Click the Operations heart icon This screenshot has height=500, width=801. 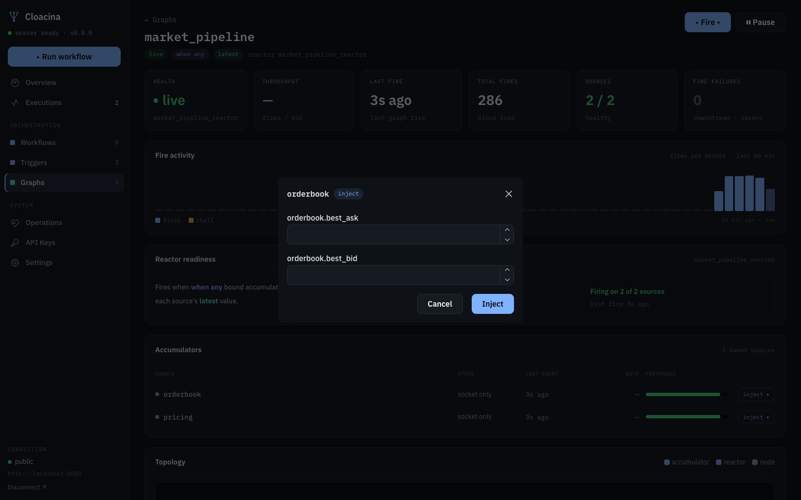coord(15,223)
